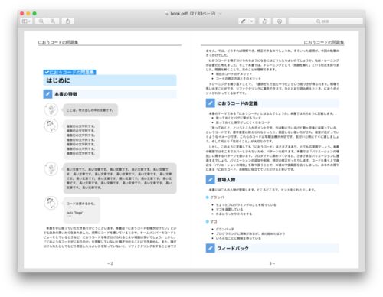Select the highlight pen tool
The width and height of the screenshot is (383, 297).
point(243,21)
